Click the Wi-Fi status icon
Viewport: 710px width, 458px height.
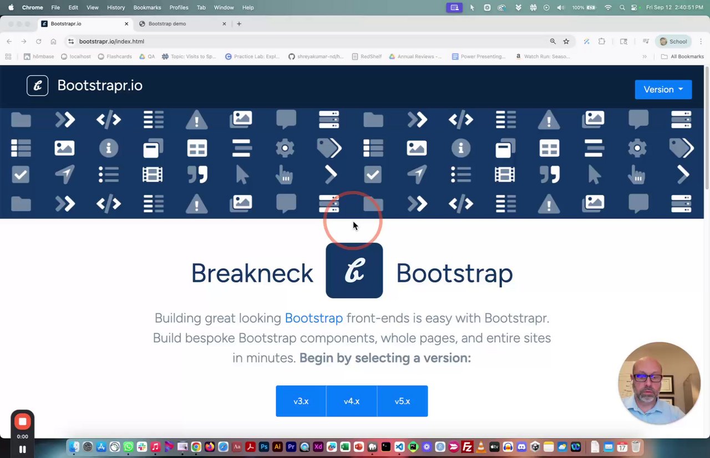pos(608,8)
